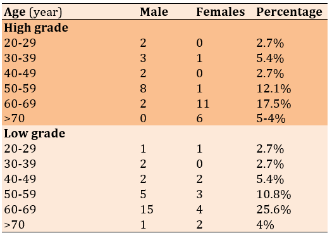This screenshot has height=240, width=332.
Task: Click the high grade 50-59 age label
Action: coord(20,89)
